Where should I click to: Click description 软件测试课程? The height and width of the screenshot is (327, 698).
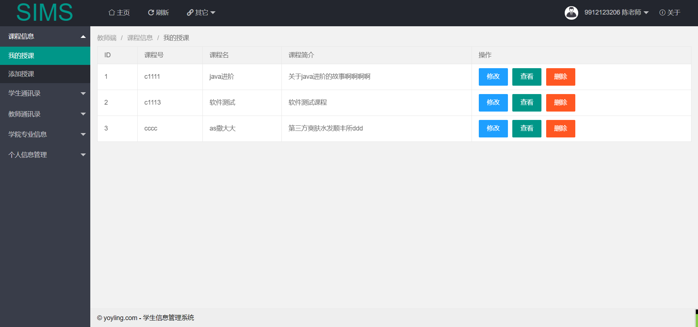click(308, 102)
